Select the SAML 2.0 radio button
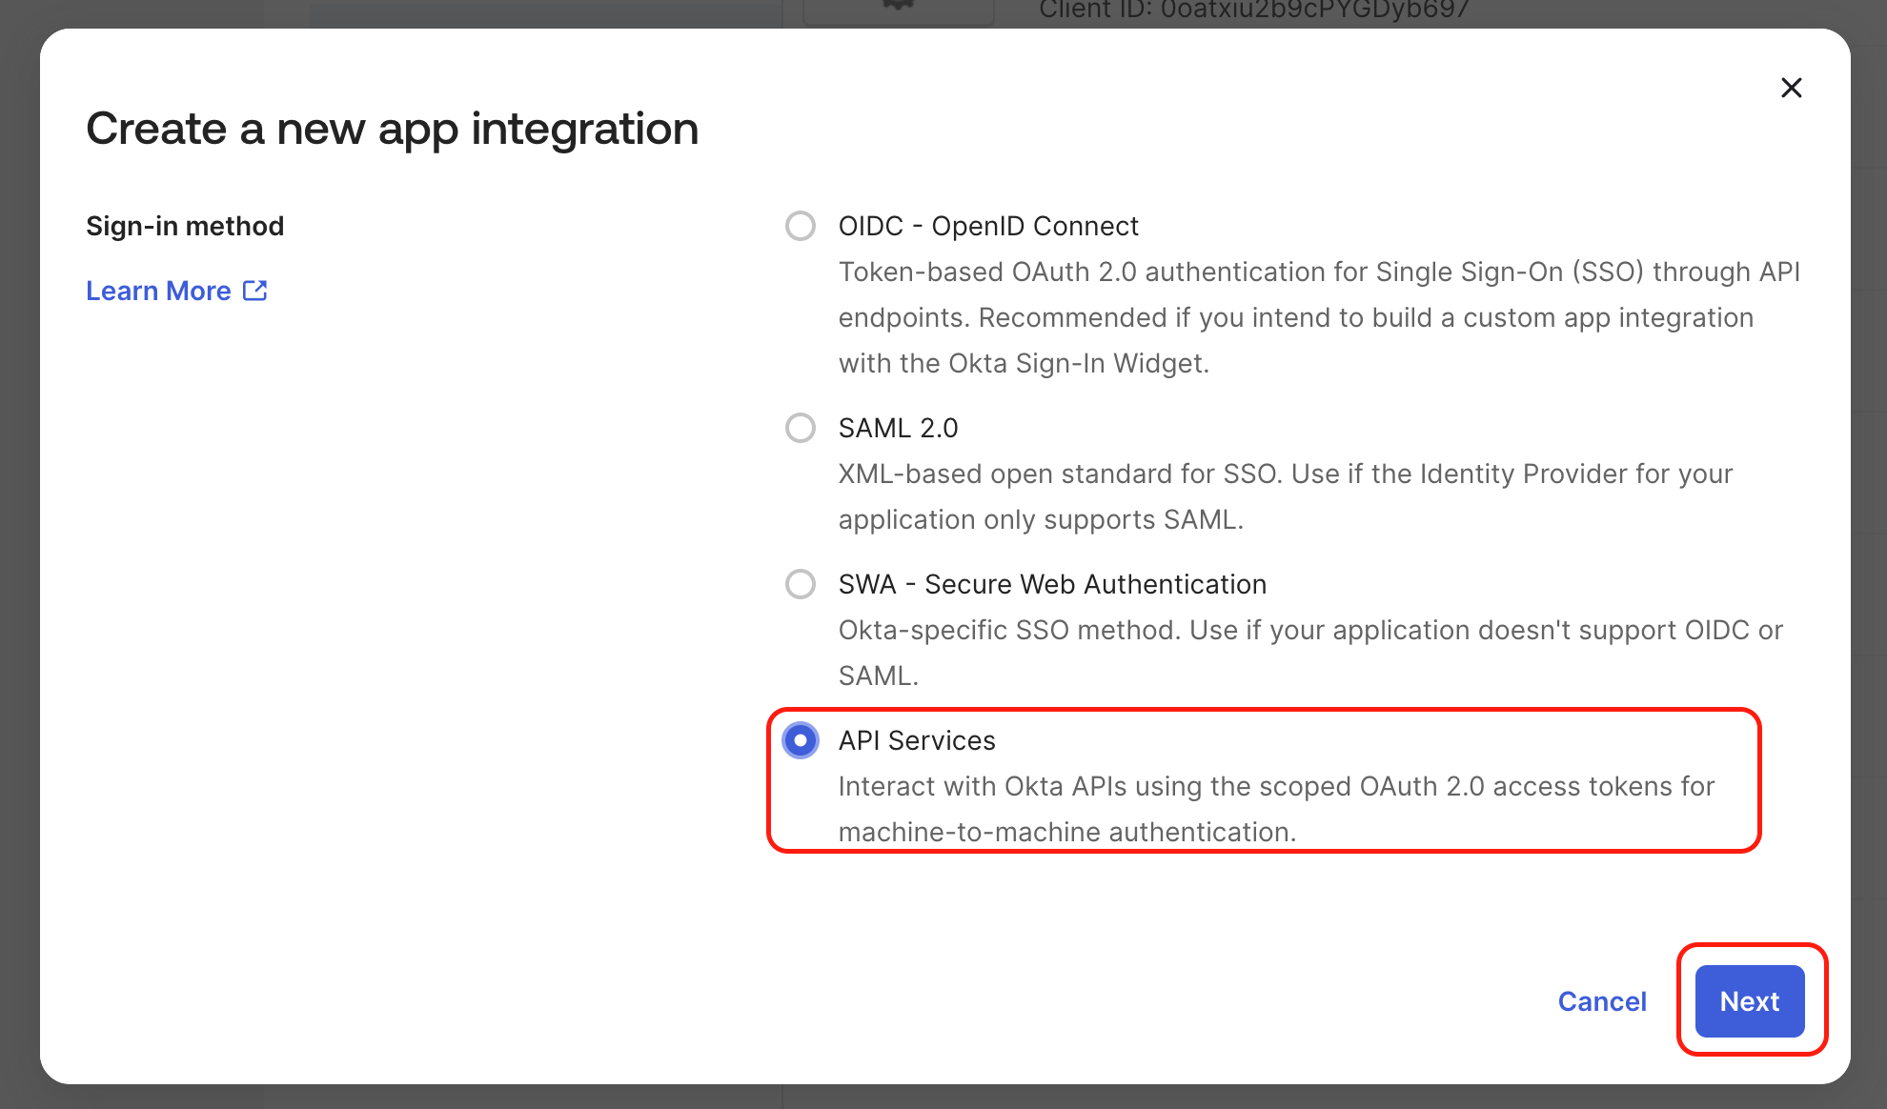This screenshot has width=1887, height=1109. 800,428
